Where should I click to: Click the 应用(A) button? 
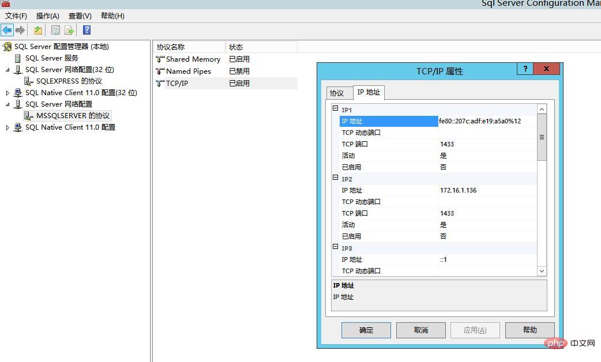(x=475, y=330)
